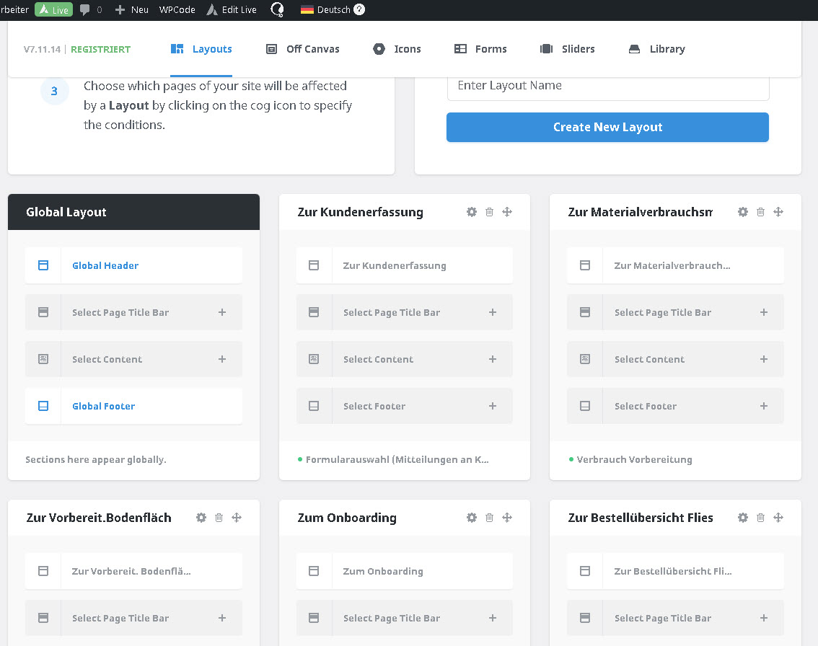This screenshot has height=646, width=818.
Task: Click trash icon on Zur Vorbereit.Bodenfläch layout
Action: (219, 517)
